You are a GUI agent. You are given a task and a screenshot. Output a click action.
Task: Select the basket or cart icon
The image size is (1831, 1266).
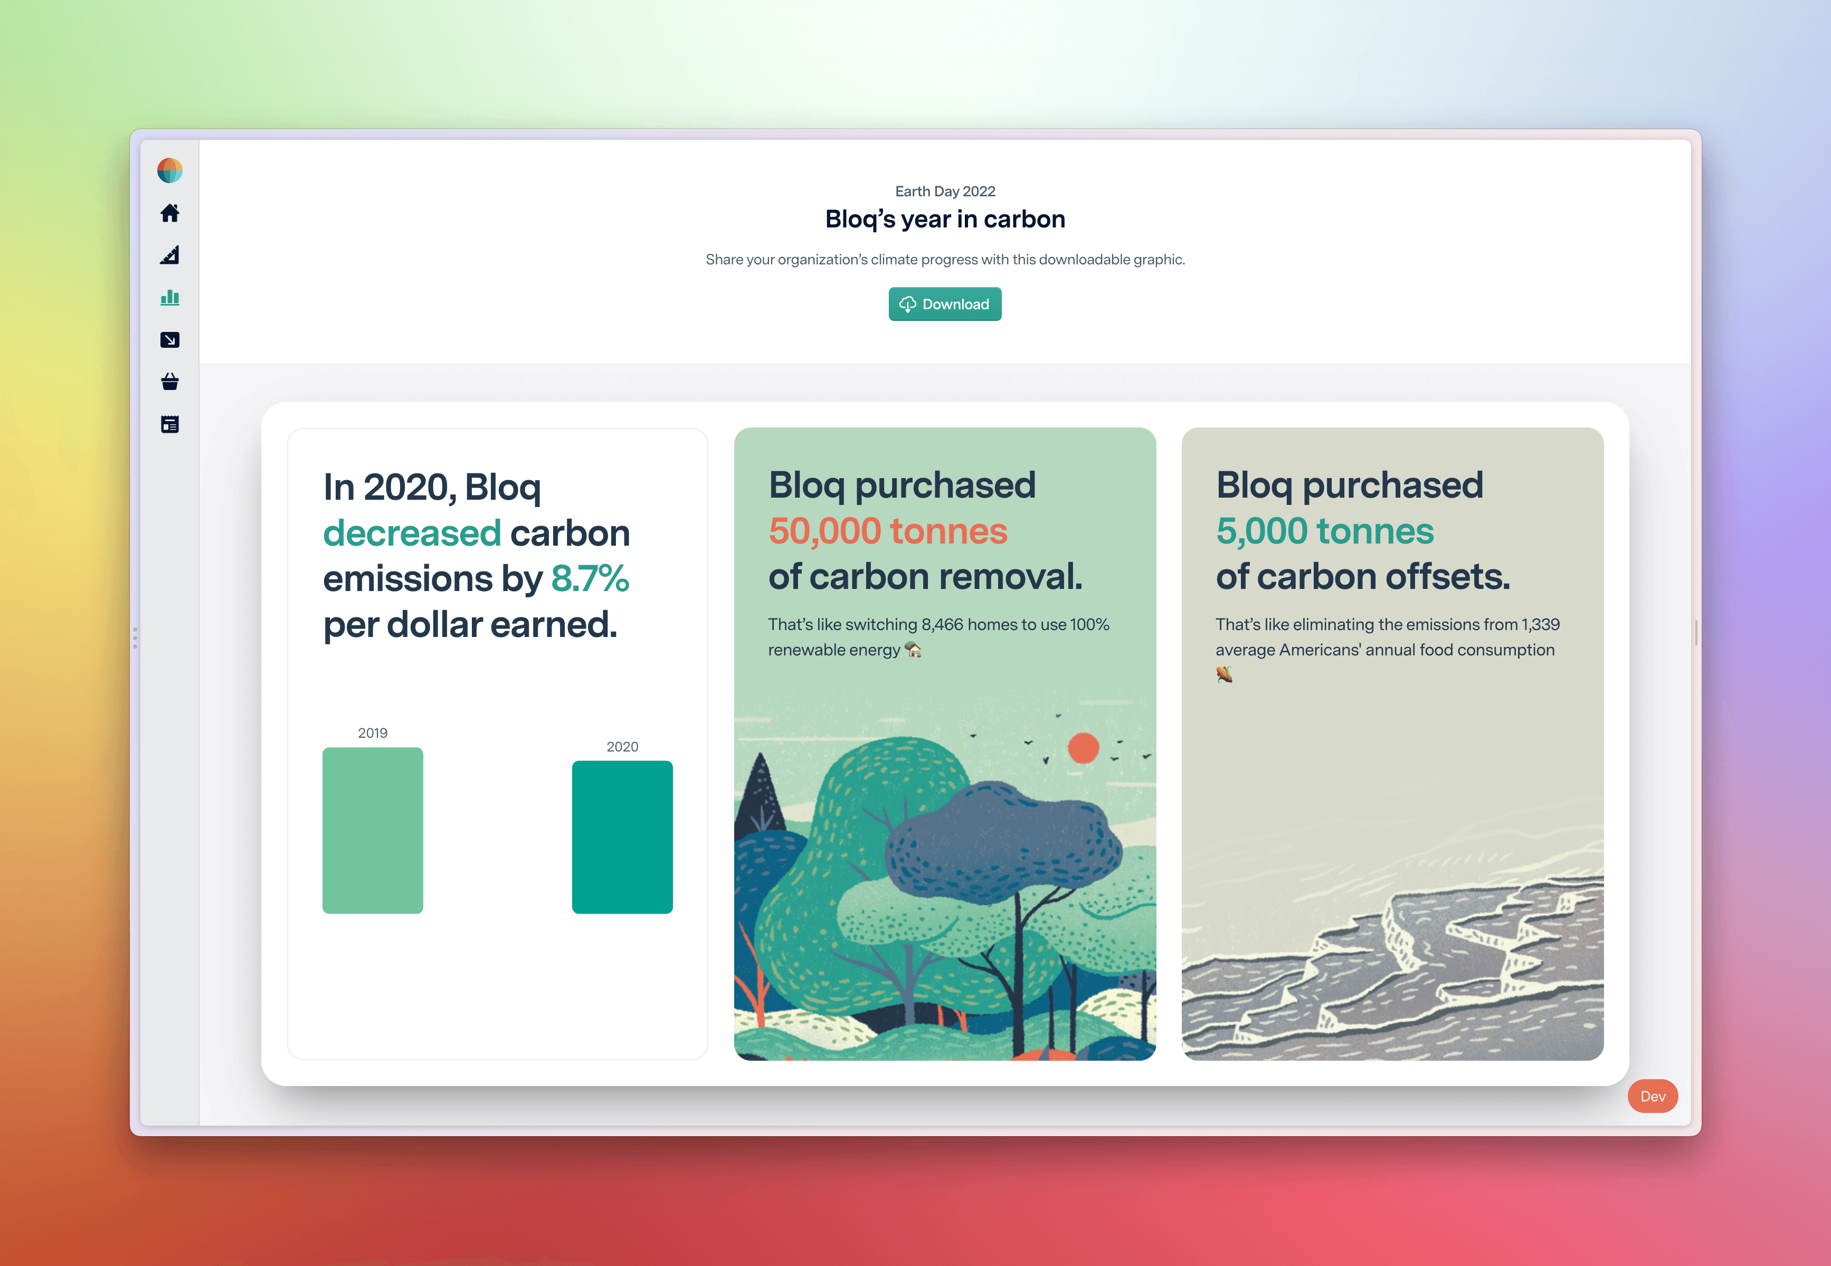[170, 383]
